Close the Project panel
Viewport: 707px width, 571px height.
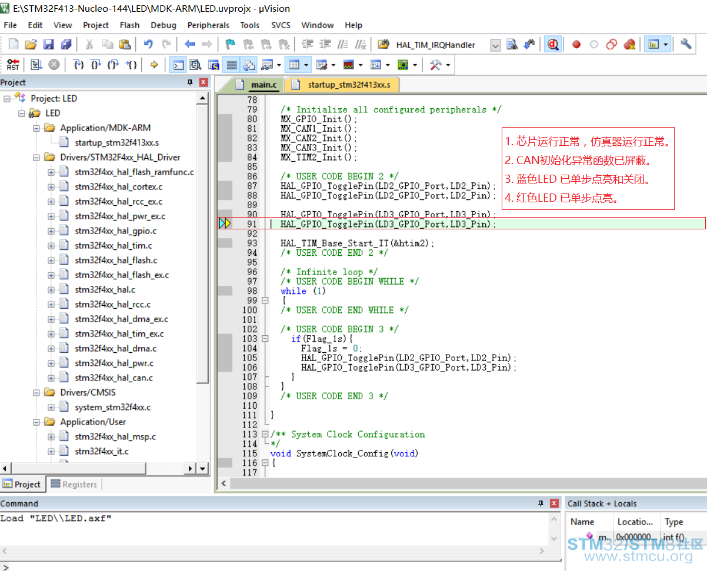click(204, 82)
